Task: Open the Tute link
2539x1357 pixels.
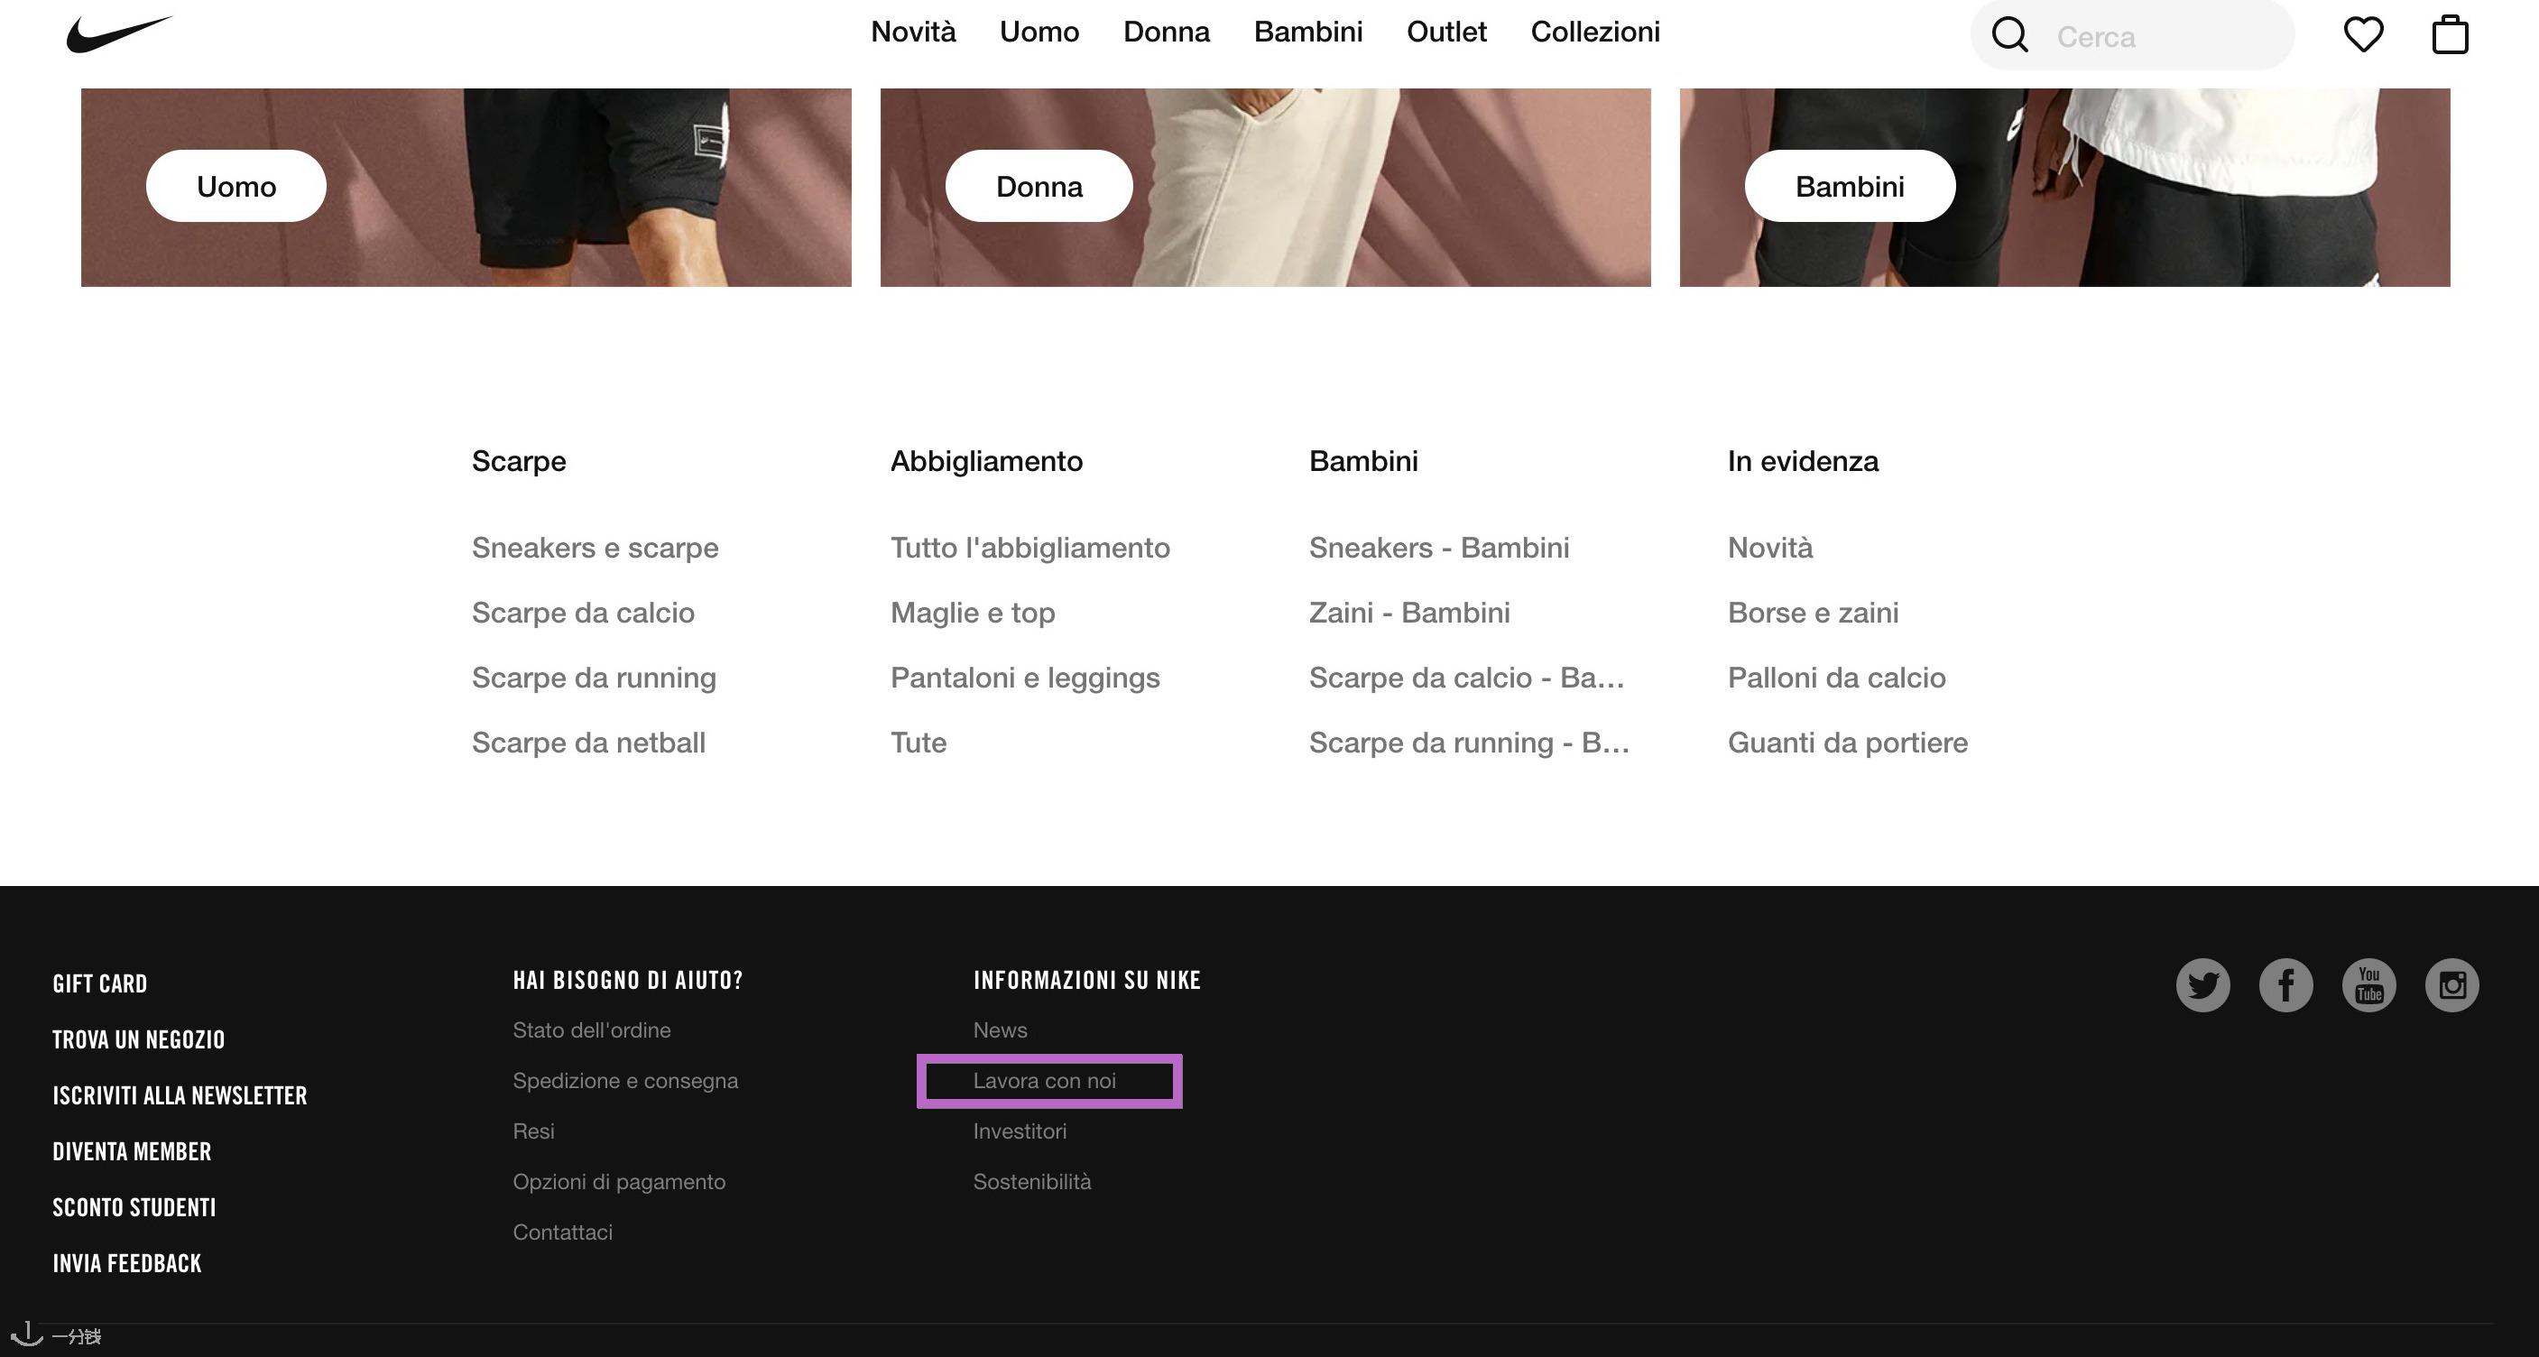Action: [918, 743]
